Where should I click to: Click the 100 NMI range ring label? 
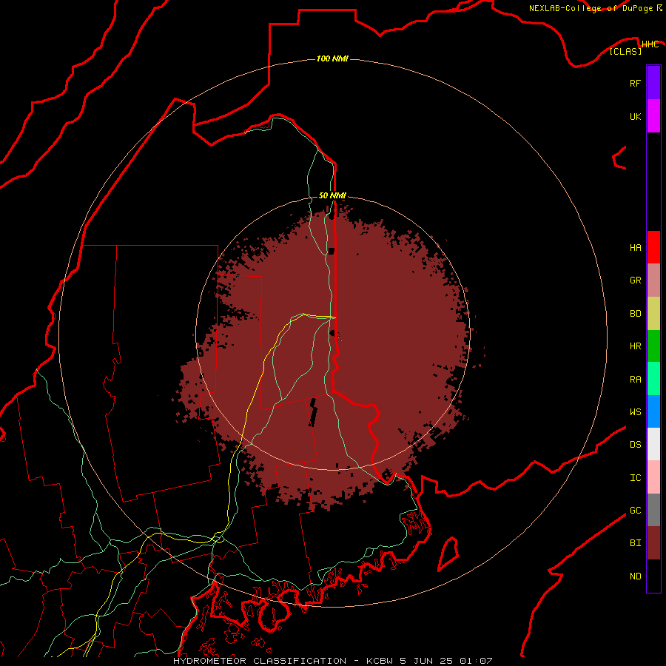(x=332, y=58)
